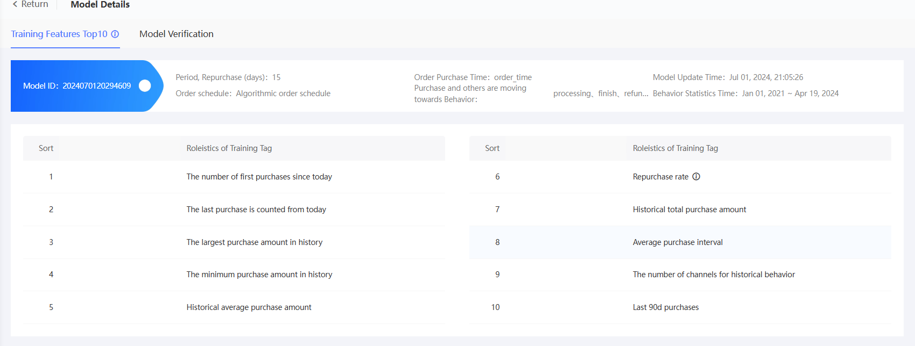This screenshot has width=915, height=346.
Task: Click left table 'Roleistics of Training Tag' header
Action: coord(229,148)
